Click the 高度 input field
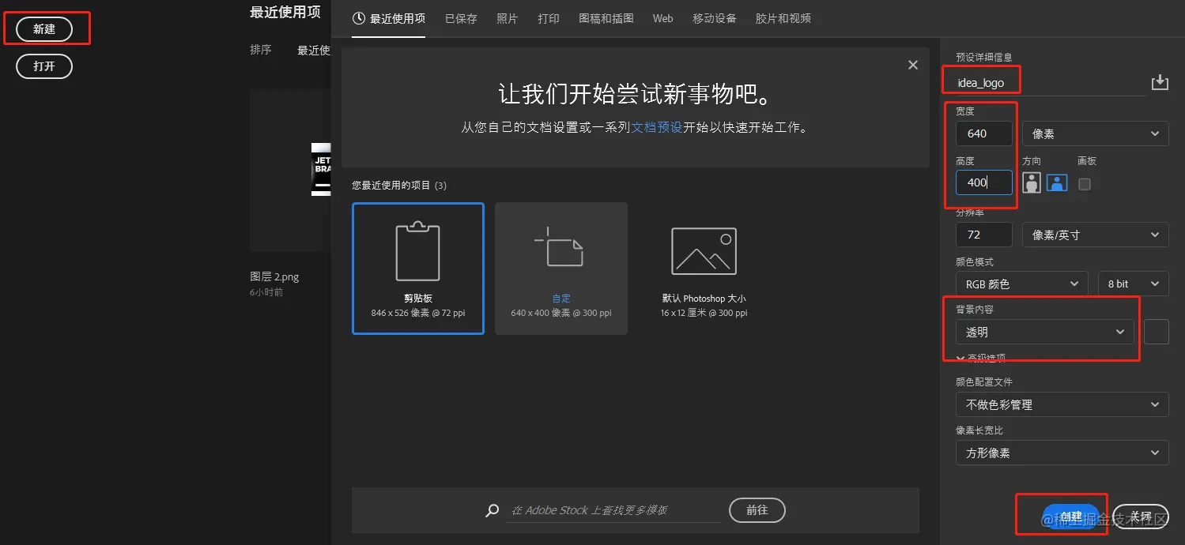This screenshot has height=545, width=1185. [984, 182]
